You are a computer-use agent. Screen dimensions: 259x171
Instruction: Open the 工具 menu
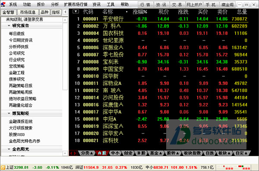(111, 4)
